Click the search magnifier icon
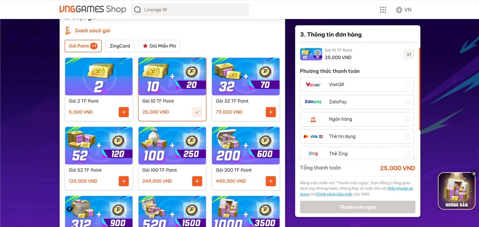Image resolution: width=479 pixels, height=227 pixels. pos(138,10)
